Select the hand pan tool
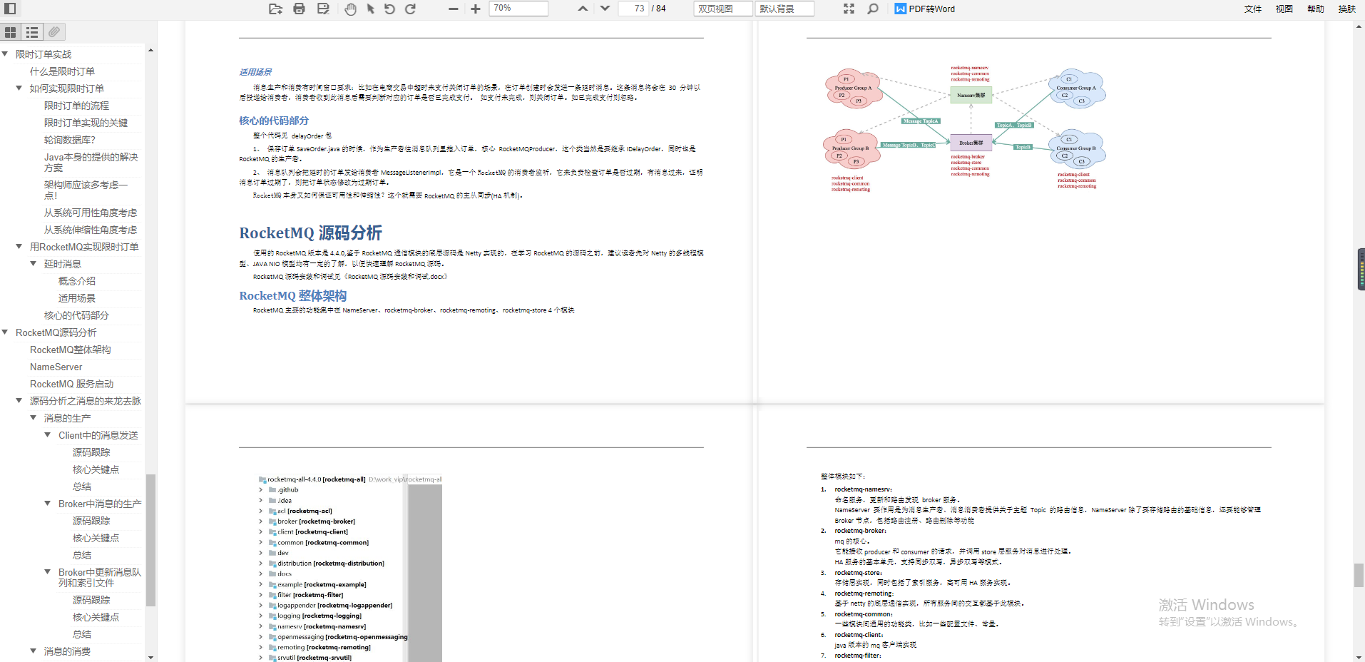Viewport: 1365px width, 662px height. tap(350, 9)
